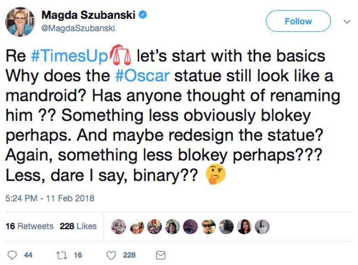Click the dark purple eye avatar

pos(190,227)
